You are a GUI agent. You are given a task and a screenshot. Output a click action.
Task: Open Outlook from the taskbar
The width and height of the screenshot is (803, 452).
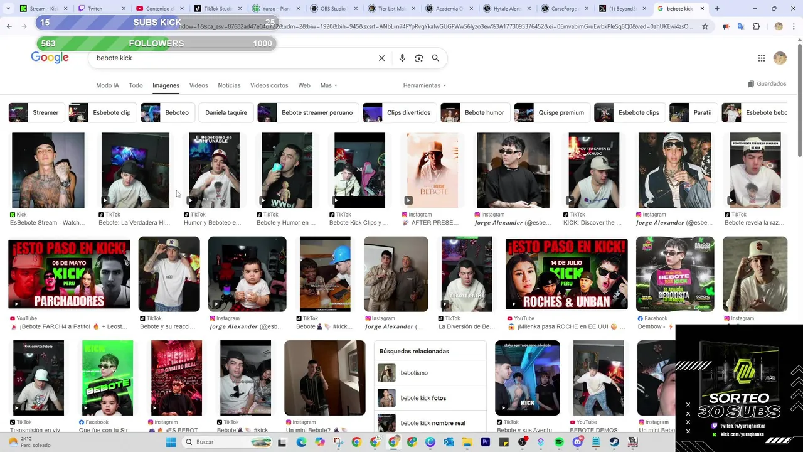pyautogui.click(x=449, y=442)
